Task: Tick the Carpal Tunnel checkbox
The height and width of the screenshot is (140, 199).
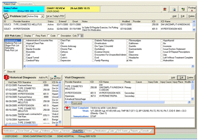Action: coord(25,58)
